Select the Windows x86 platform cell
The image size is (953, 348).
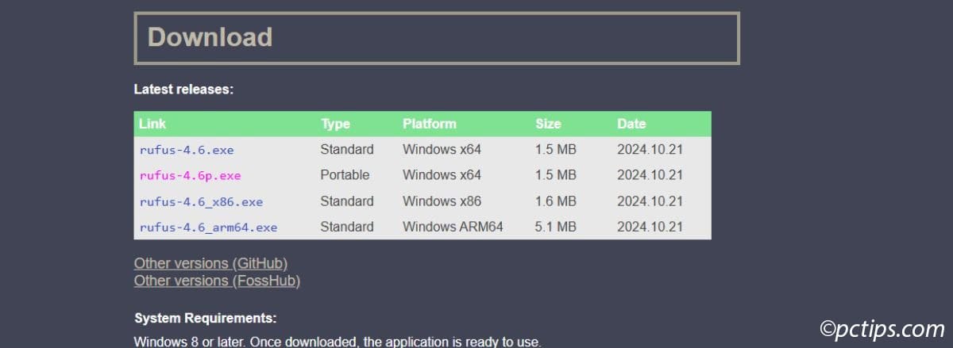tap(442, 201)
